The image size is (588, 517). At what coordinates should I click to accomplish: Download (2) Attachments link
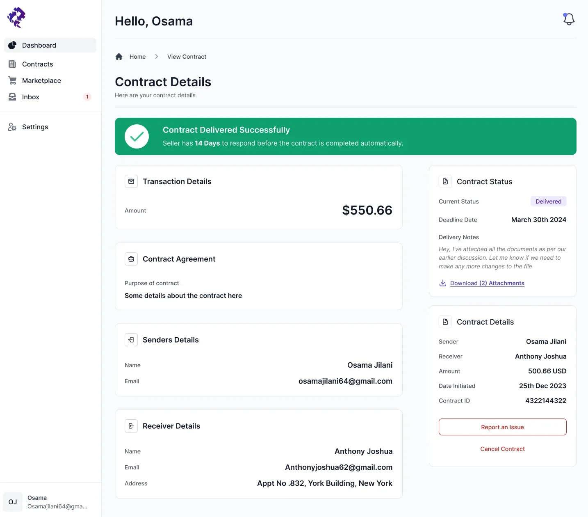pos(487,283)
